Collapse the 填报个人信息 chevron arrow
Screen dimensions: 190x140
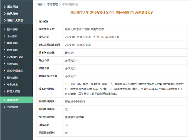pyautogui.click(x=5, y=20)
